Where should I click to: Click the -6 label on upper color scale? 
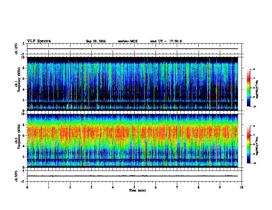coord(254,69)
